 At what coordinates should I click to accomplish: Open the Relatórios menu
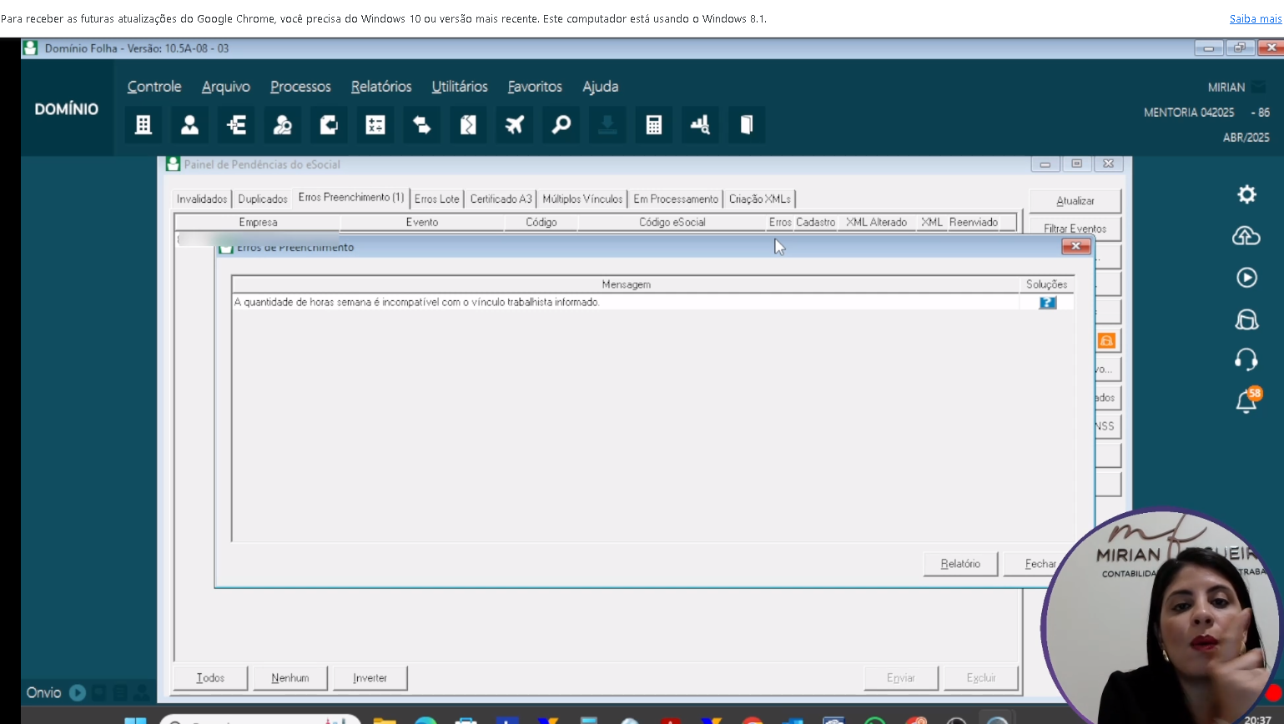coord(381,87)
